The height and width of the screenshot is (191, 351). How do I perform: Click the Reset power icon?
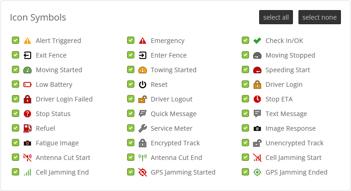point(143,85)
